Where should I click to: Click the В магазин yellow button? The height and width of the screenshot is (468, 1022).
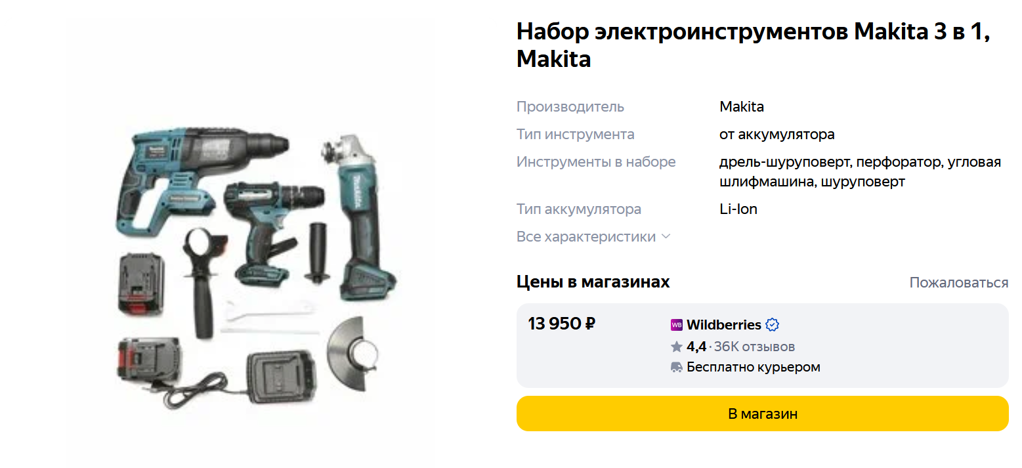[762, 414]
